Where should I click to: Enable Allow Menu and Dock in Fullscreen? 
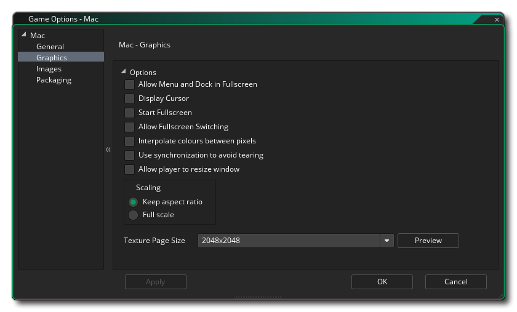point(129,84)
